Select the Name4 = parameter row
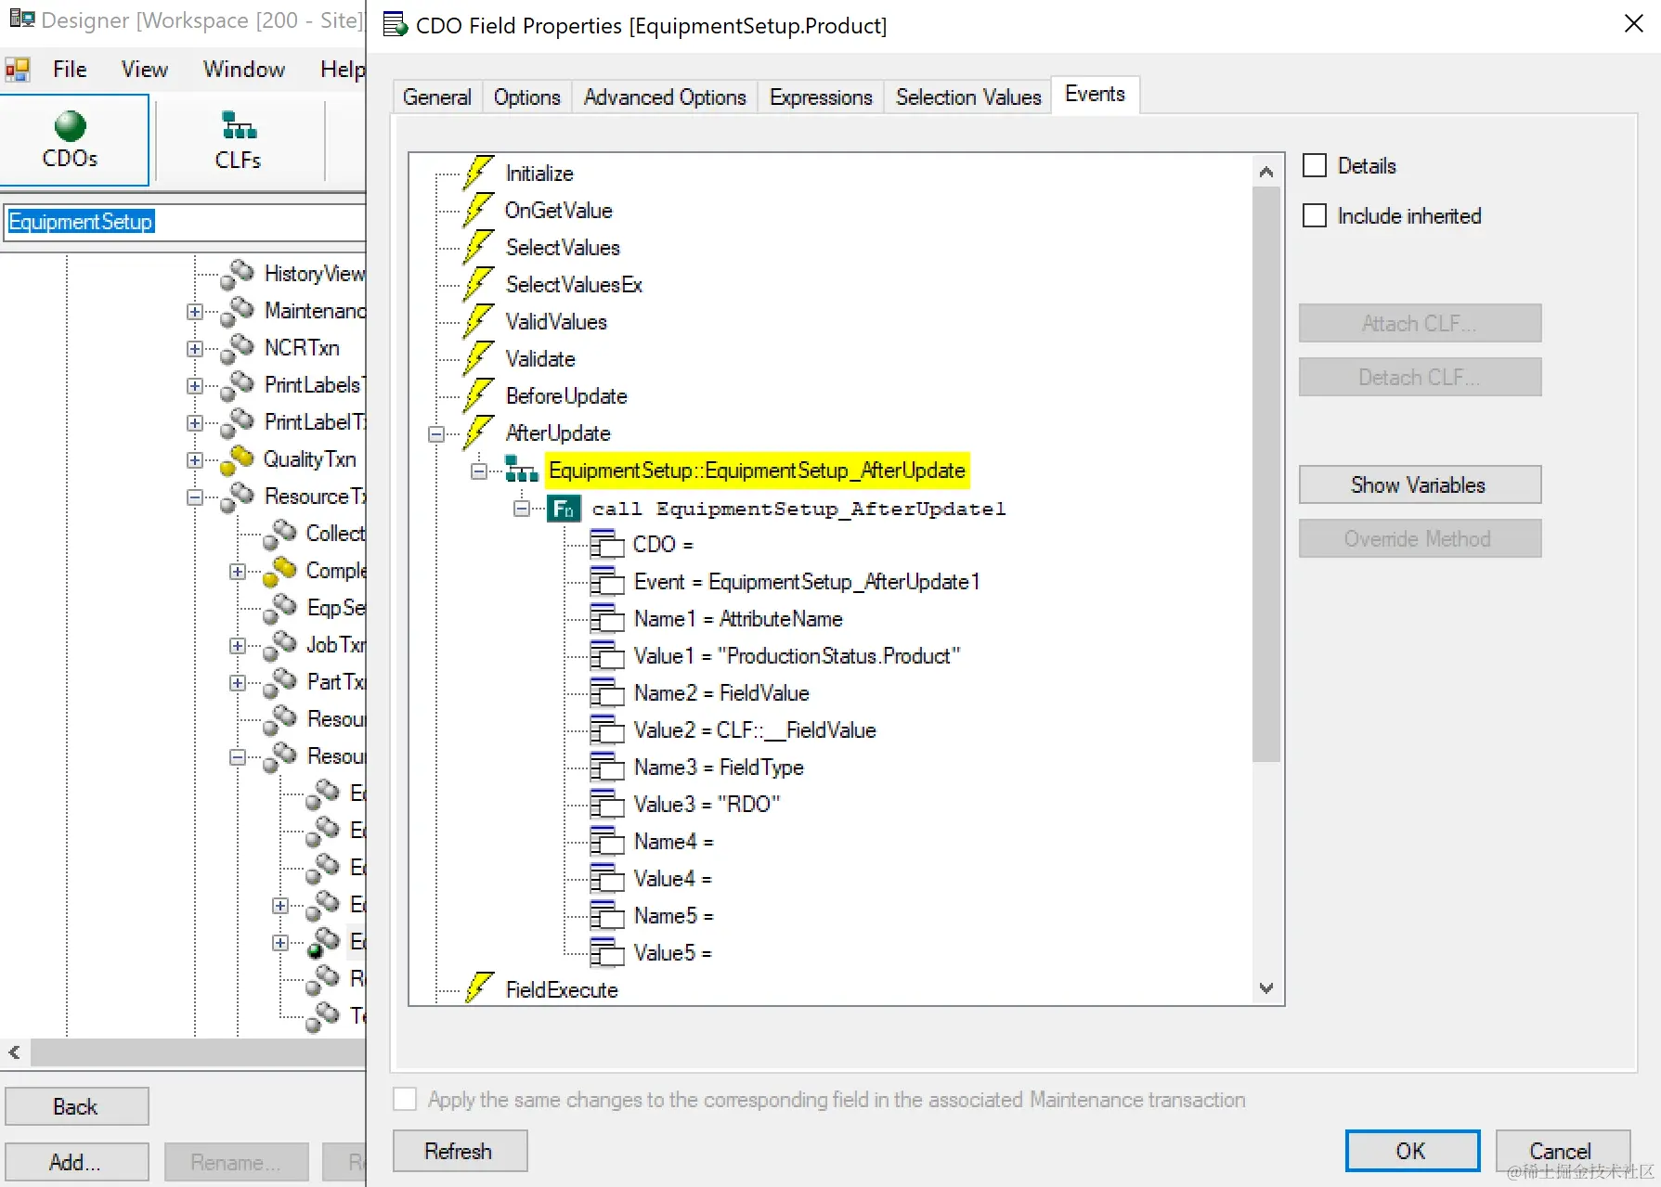Screen dimensions: 1661x1187 tap(673, 842)
